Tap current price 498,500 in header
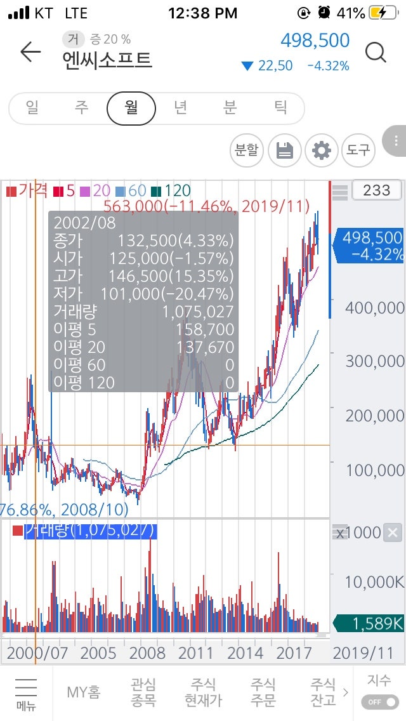The height and width of the screenshot is (721, 406). pos(315,41)
